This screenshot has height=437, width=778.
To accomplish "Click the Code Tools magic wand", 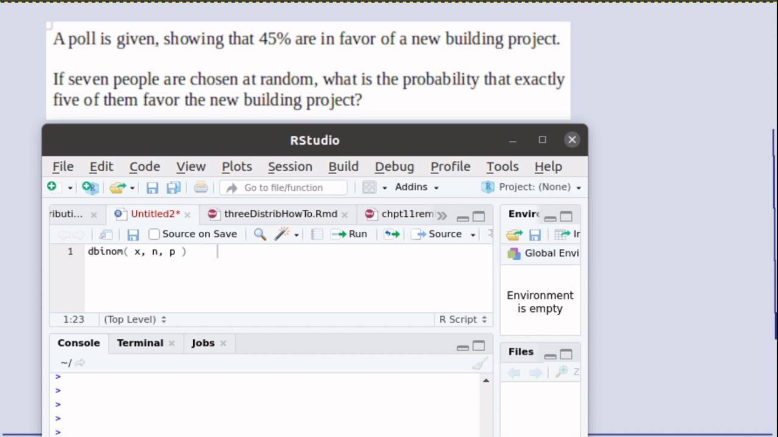I will 282,234.
